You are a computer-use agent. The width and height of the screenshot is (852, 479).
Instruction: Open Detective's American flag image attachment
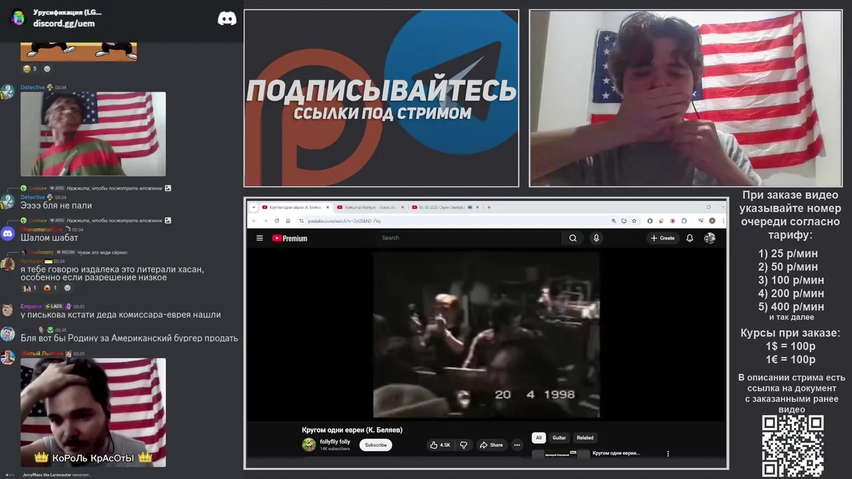click(x=93, y=134)
